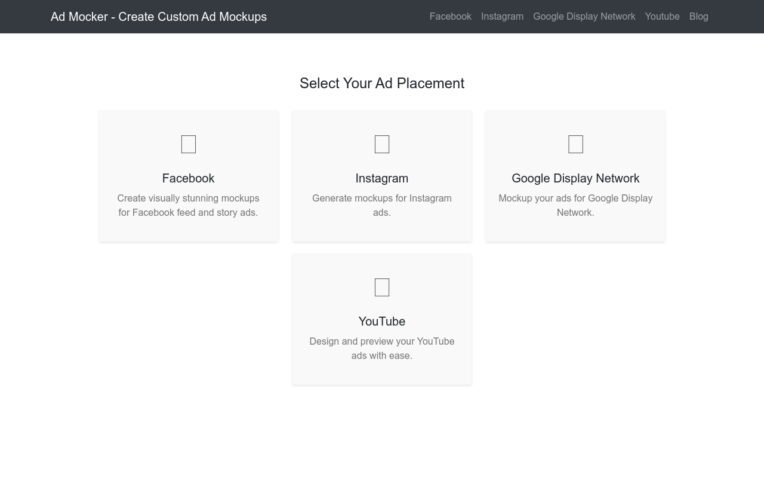This screenshot has width=764, height=477.
Task: Visit the Blog page from the navbar
Action: 698,17
